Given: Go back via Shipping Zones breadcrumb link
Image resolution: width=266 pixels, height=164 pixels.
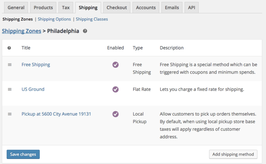Looking at the screenshot, I should click(x=22, y=31).
